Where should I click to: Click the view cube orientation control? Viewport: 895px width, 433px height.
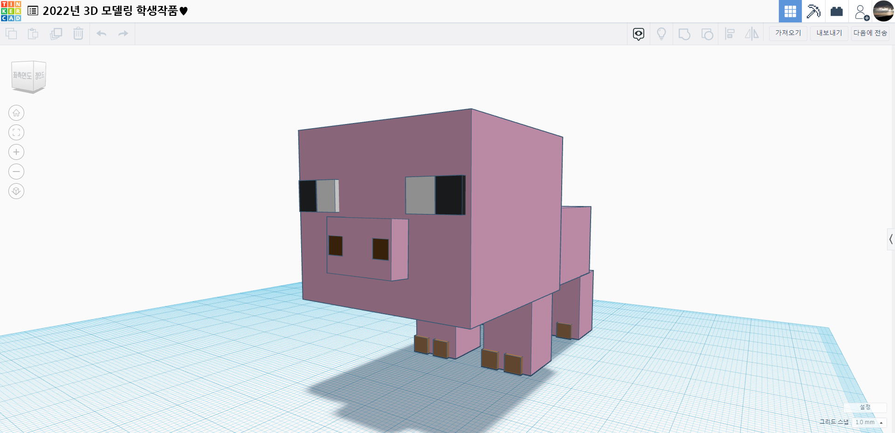point(29,76)
